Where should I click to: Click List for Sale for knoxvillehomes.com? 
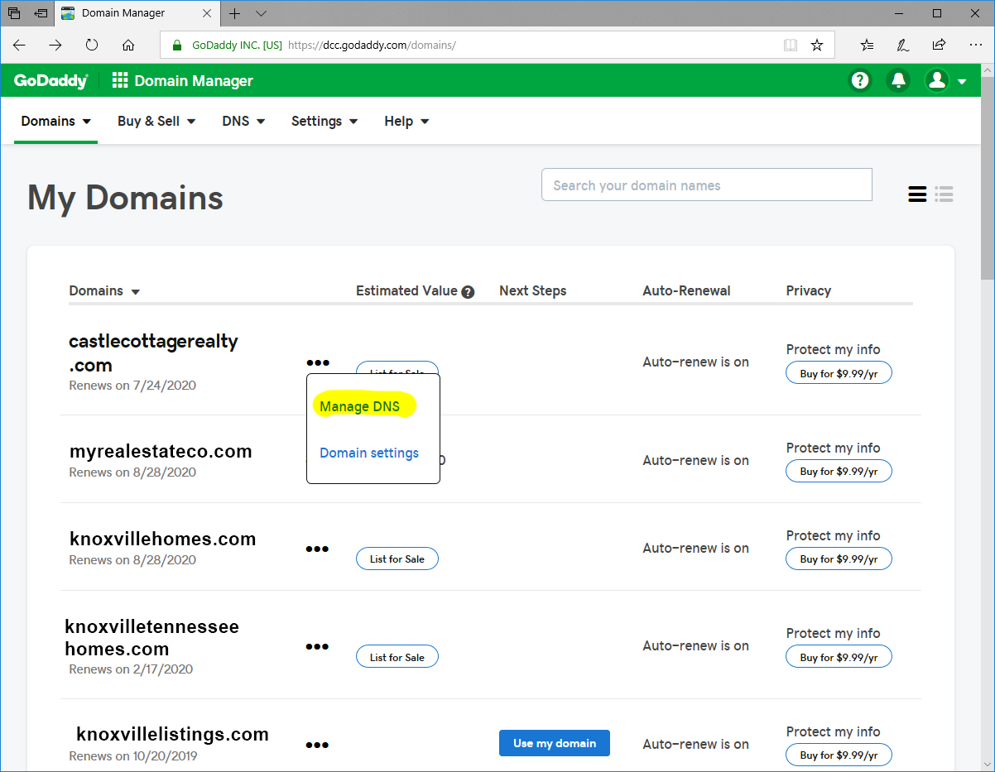(x=397, y=559)
